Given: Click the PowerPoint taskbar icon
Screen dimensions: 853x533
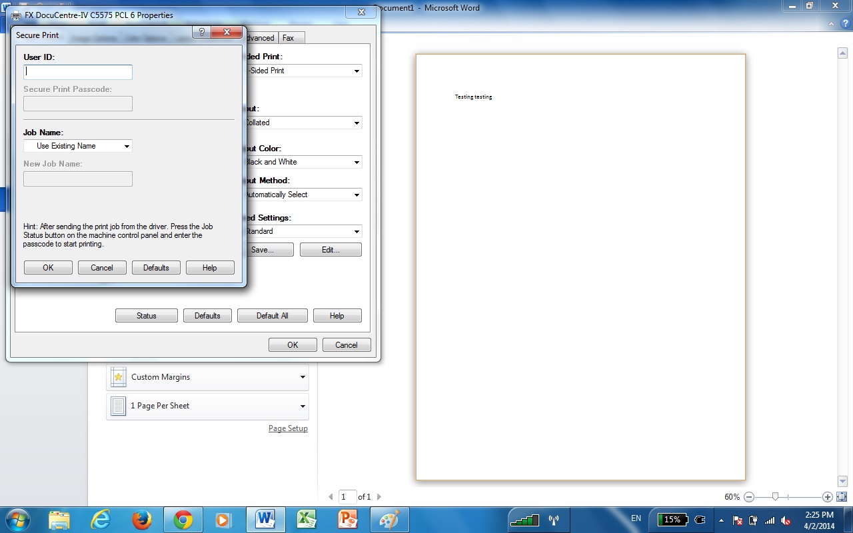Looking at the screenshot, I should (x=348, y=520).
